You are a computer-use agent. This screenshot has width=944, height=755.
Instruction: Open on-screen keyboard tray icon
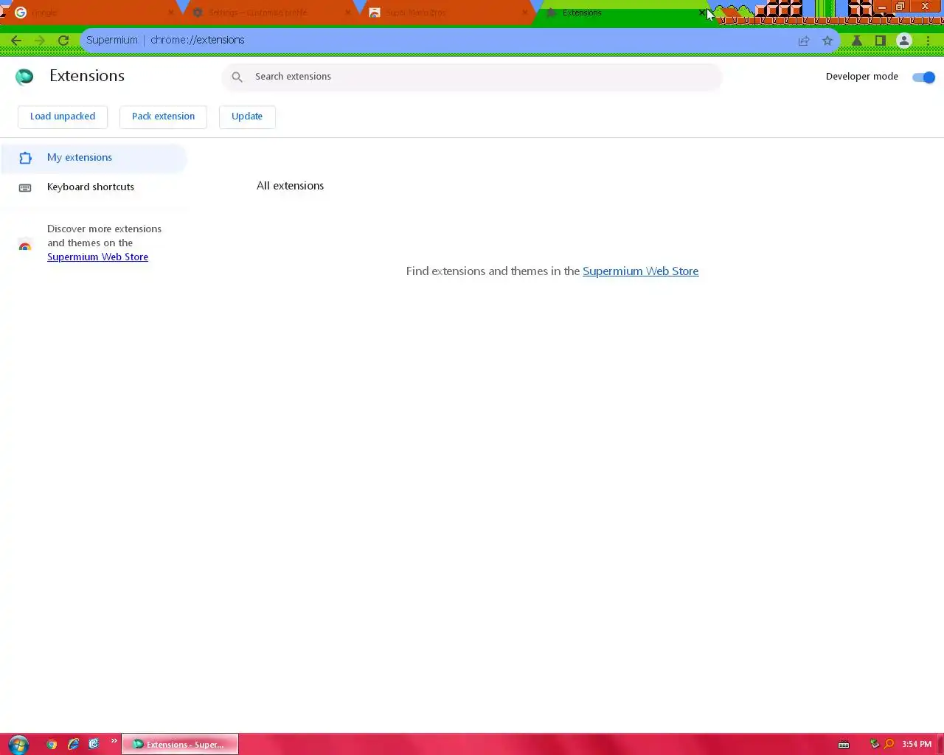[x=844, y=745]
